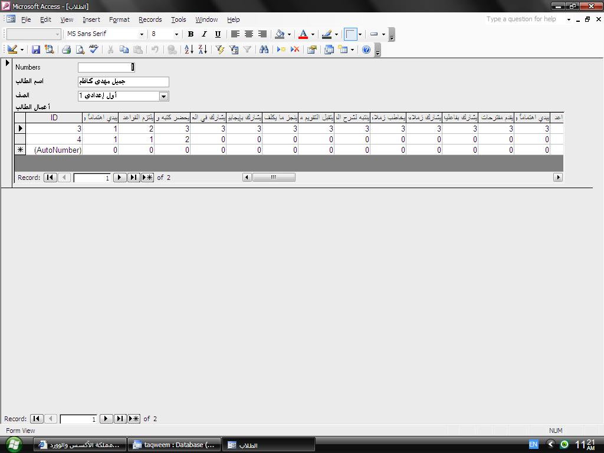
Task: Click Filter By Form icon
Action: [x=234, y=50]
